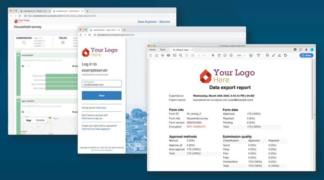Go to previous page in PDF viewer

[187, 55]
